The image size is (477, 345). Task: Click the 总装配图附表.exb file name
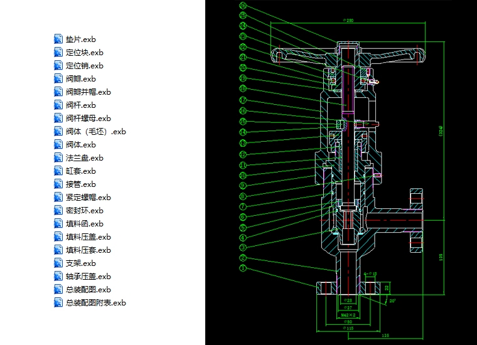pos(95,303)
